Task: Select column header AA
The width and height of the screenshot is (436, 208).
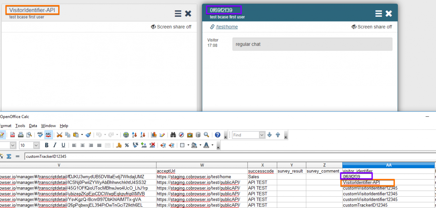Action: coord(389,165)
